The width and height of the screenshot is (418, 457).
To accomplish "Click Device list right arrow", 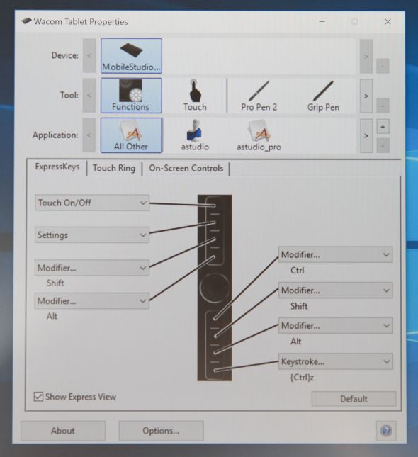I will pyautogui.click(x=366, y=56).
